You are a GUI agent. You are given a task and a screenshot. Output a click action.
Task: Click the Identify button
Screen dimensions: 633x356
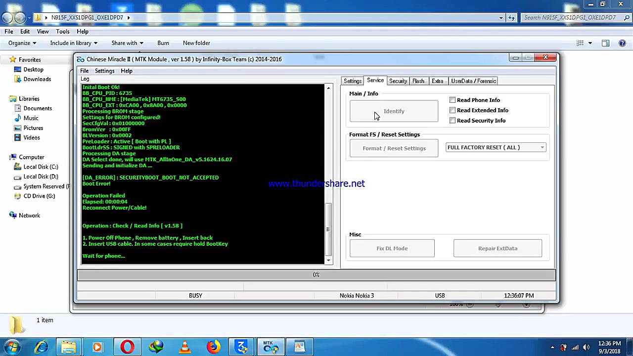point(394,111)
